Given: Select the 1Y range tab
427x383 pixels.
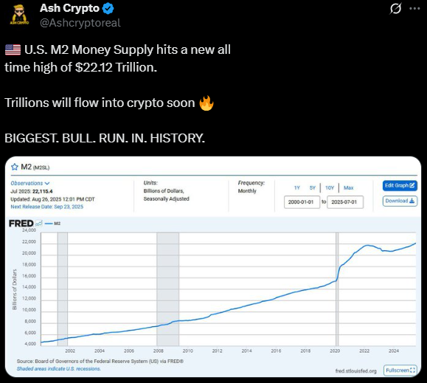Looking at the screenshot, I should point(296,187).
